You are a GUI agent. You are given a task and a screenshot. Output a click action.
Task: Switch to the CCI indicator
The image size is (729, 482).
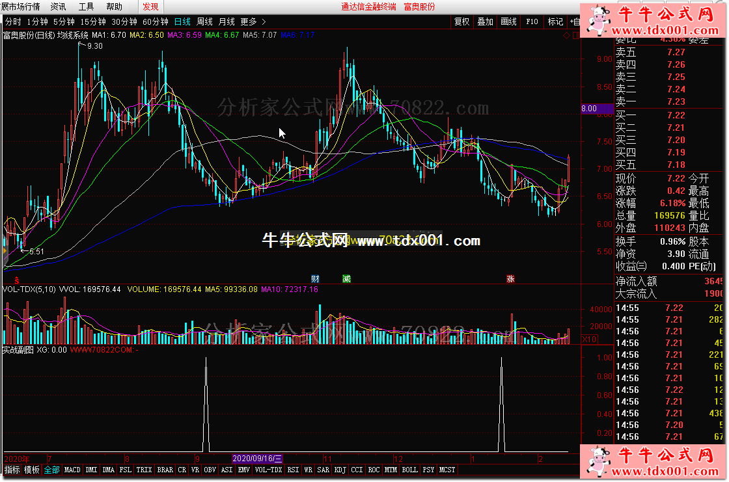(357, 470)
